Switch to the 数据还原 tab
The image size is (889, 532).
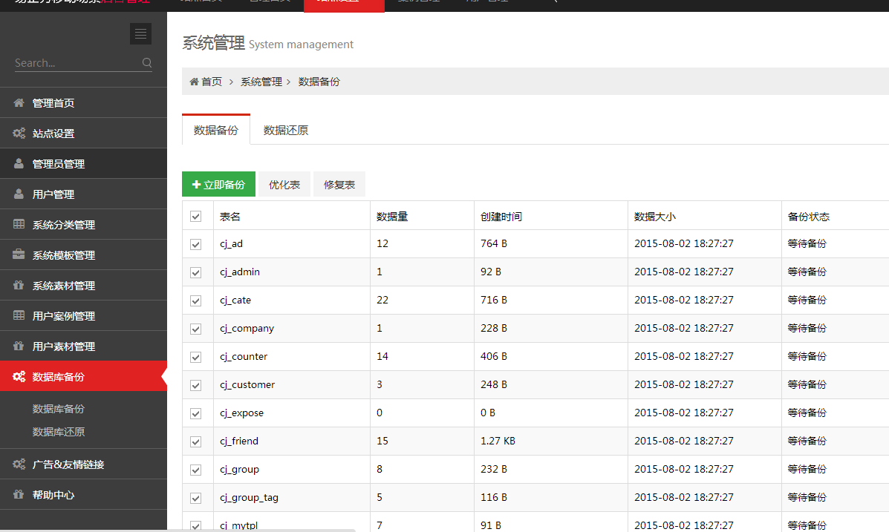(285, 130)
